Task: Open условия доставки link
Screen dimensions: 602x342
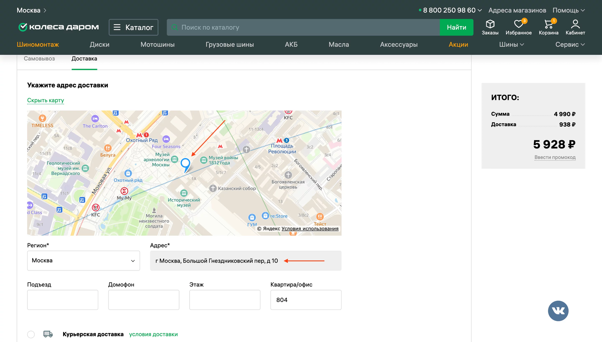Action: tap(153, 334)
